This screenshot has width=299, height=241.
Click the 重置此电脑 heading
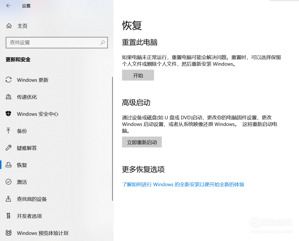pyautogui.click(x=140, y=42)
